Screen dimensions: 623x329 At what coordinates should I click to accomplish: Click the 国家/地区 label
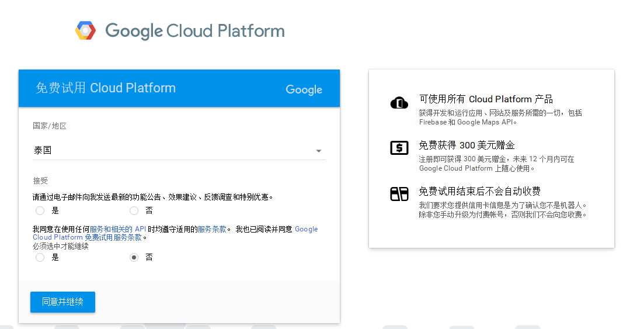click(x=49, y=126)
